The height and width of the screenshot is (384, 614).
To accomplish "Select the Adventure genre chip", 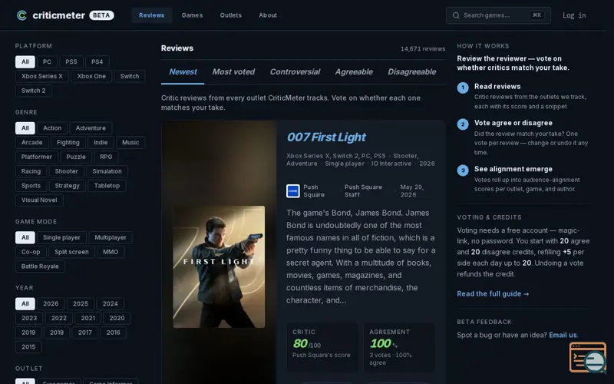I will [x=91, y=128].
